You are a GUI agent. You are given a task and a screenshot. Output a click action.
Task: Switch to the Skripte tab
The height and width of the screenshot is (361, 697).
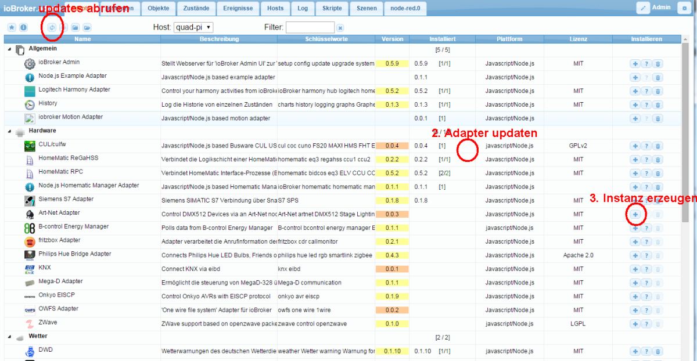[x=333, y=8]
